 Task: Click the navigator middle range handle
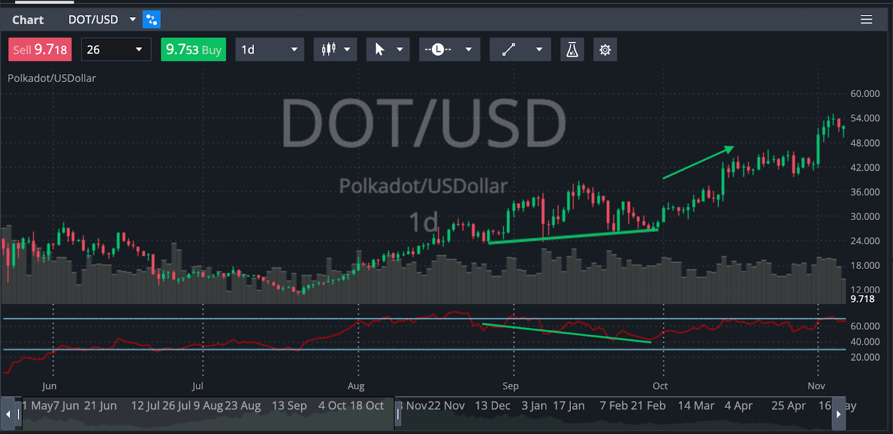(397, 414)
